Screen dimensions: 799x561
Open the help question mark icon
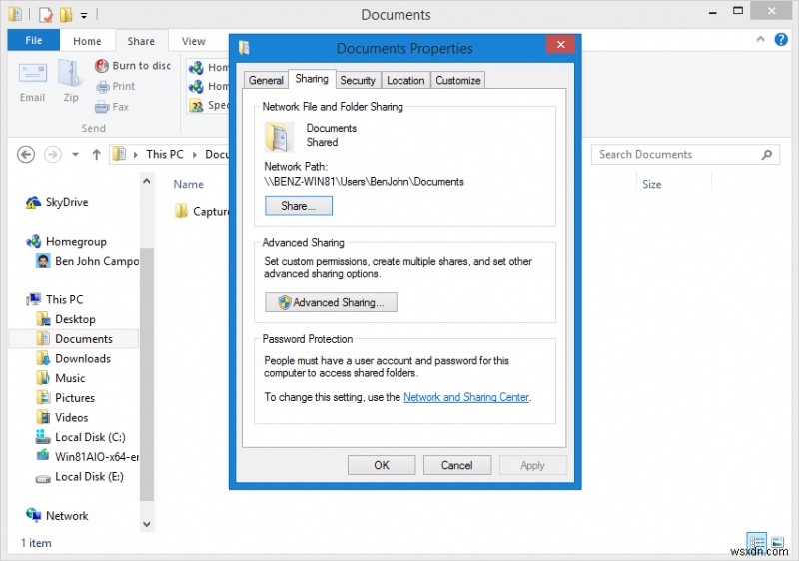781,39
